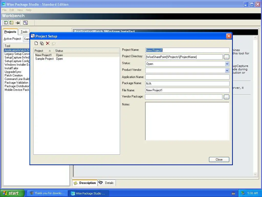Click the Description tab notepad icon
This screenshot has height=197, width=262.
[x=75, y=183]
